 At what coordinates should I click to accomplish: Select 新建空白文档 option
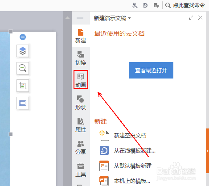tap(130, 136)
